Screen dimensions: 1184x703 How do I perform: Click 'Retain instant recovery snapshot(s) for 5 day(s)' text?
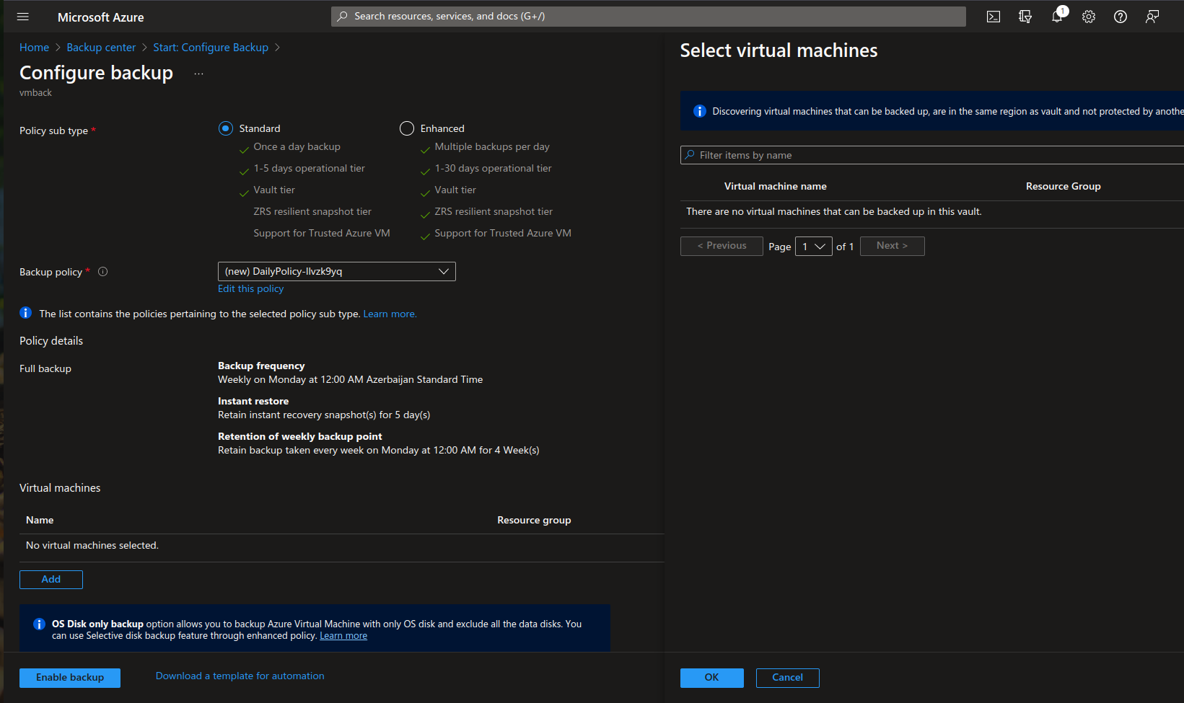point(324,415)
